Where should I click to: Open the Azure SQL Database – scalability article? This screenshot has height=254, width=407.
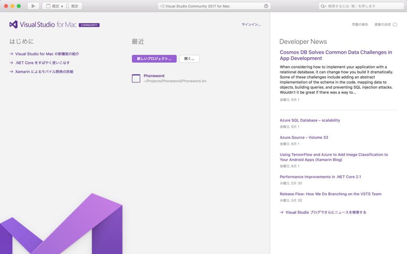coord(310,120)
